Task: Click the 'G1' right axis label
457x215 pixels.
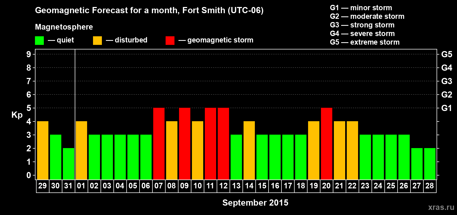Action: [x=447, y=108]
